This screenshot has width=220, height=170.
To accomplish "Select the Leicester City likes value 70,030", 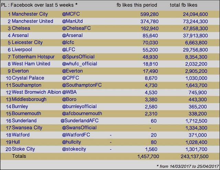I will (x=150, y=43).
